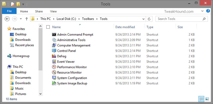Select Downloads under This PC

[23, 83]
